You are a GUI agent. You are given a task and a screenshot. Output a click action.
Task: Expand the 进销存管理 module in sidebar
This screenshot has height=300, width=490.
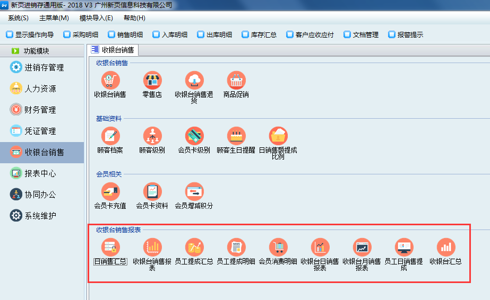[44, 68]
